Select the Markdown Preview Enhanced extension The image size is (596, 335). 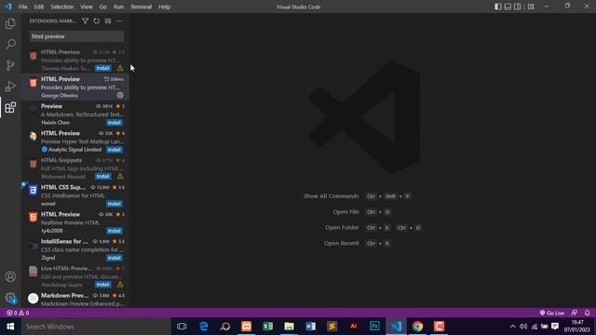pos(75,300)
